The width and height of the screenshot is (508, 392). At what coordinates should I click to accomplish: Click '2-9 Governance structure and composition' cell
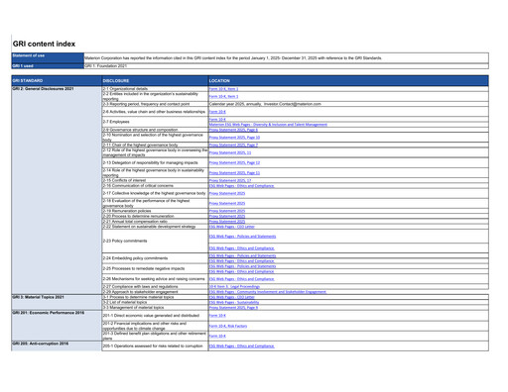point(155,130)
